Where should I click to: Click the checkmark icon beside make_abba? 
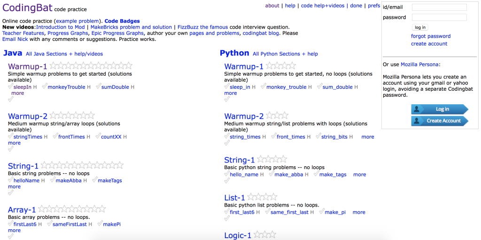pyautogui.click(x=272, y=174)
